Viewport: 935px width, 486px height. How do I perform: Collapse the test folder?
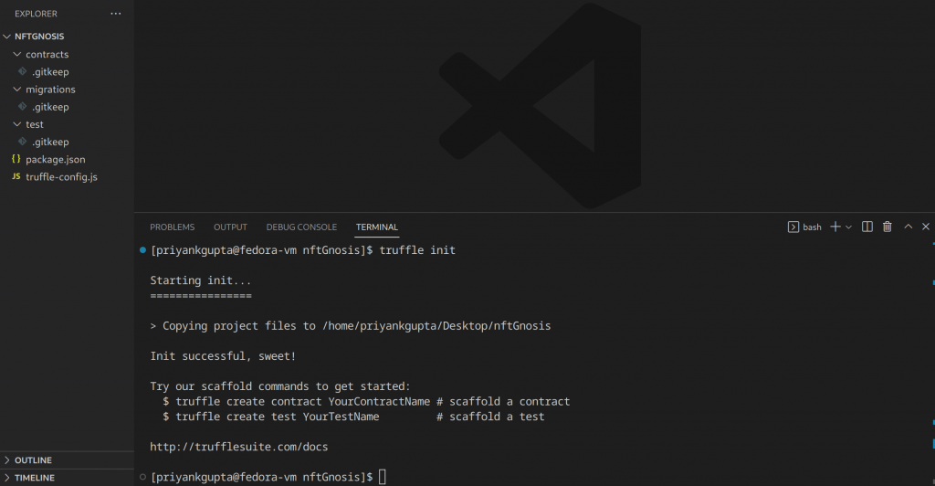click(16, 124)
